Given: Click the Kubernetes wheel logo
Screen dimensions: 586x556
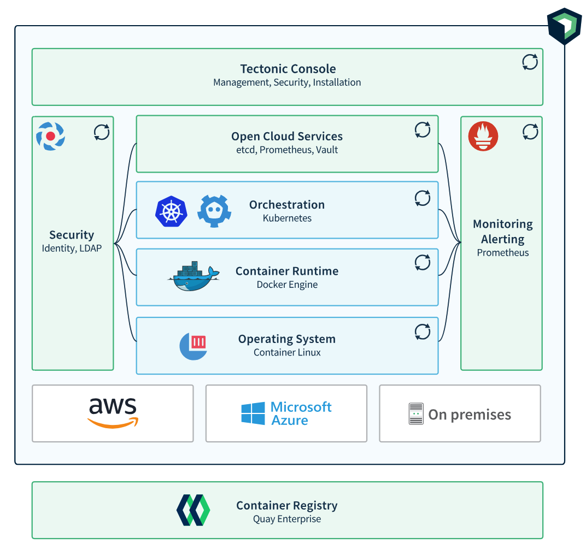Looking at the screenshot, I should tap(171, 211).
